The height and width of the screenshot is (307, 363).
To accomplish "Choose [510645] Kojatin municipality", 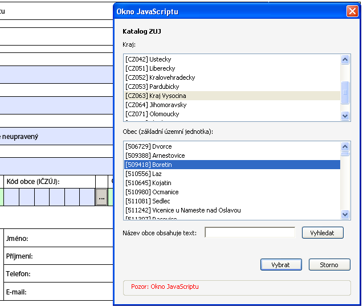I will [232, 183].
